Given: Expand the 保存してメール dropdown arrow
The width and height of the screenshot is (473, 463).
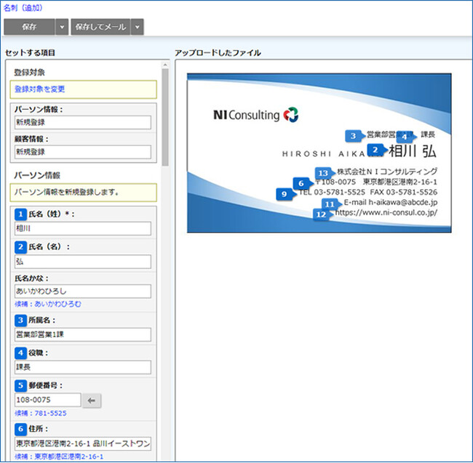Looking at the screenshot, I should (x=138, y=27).
